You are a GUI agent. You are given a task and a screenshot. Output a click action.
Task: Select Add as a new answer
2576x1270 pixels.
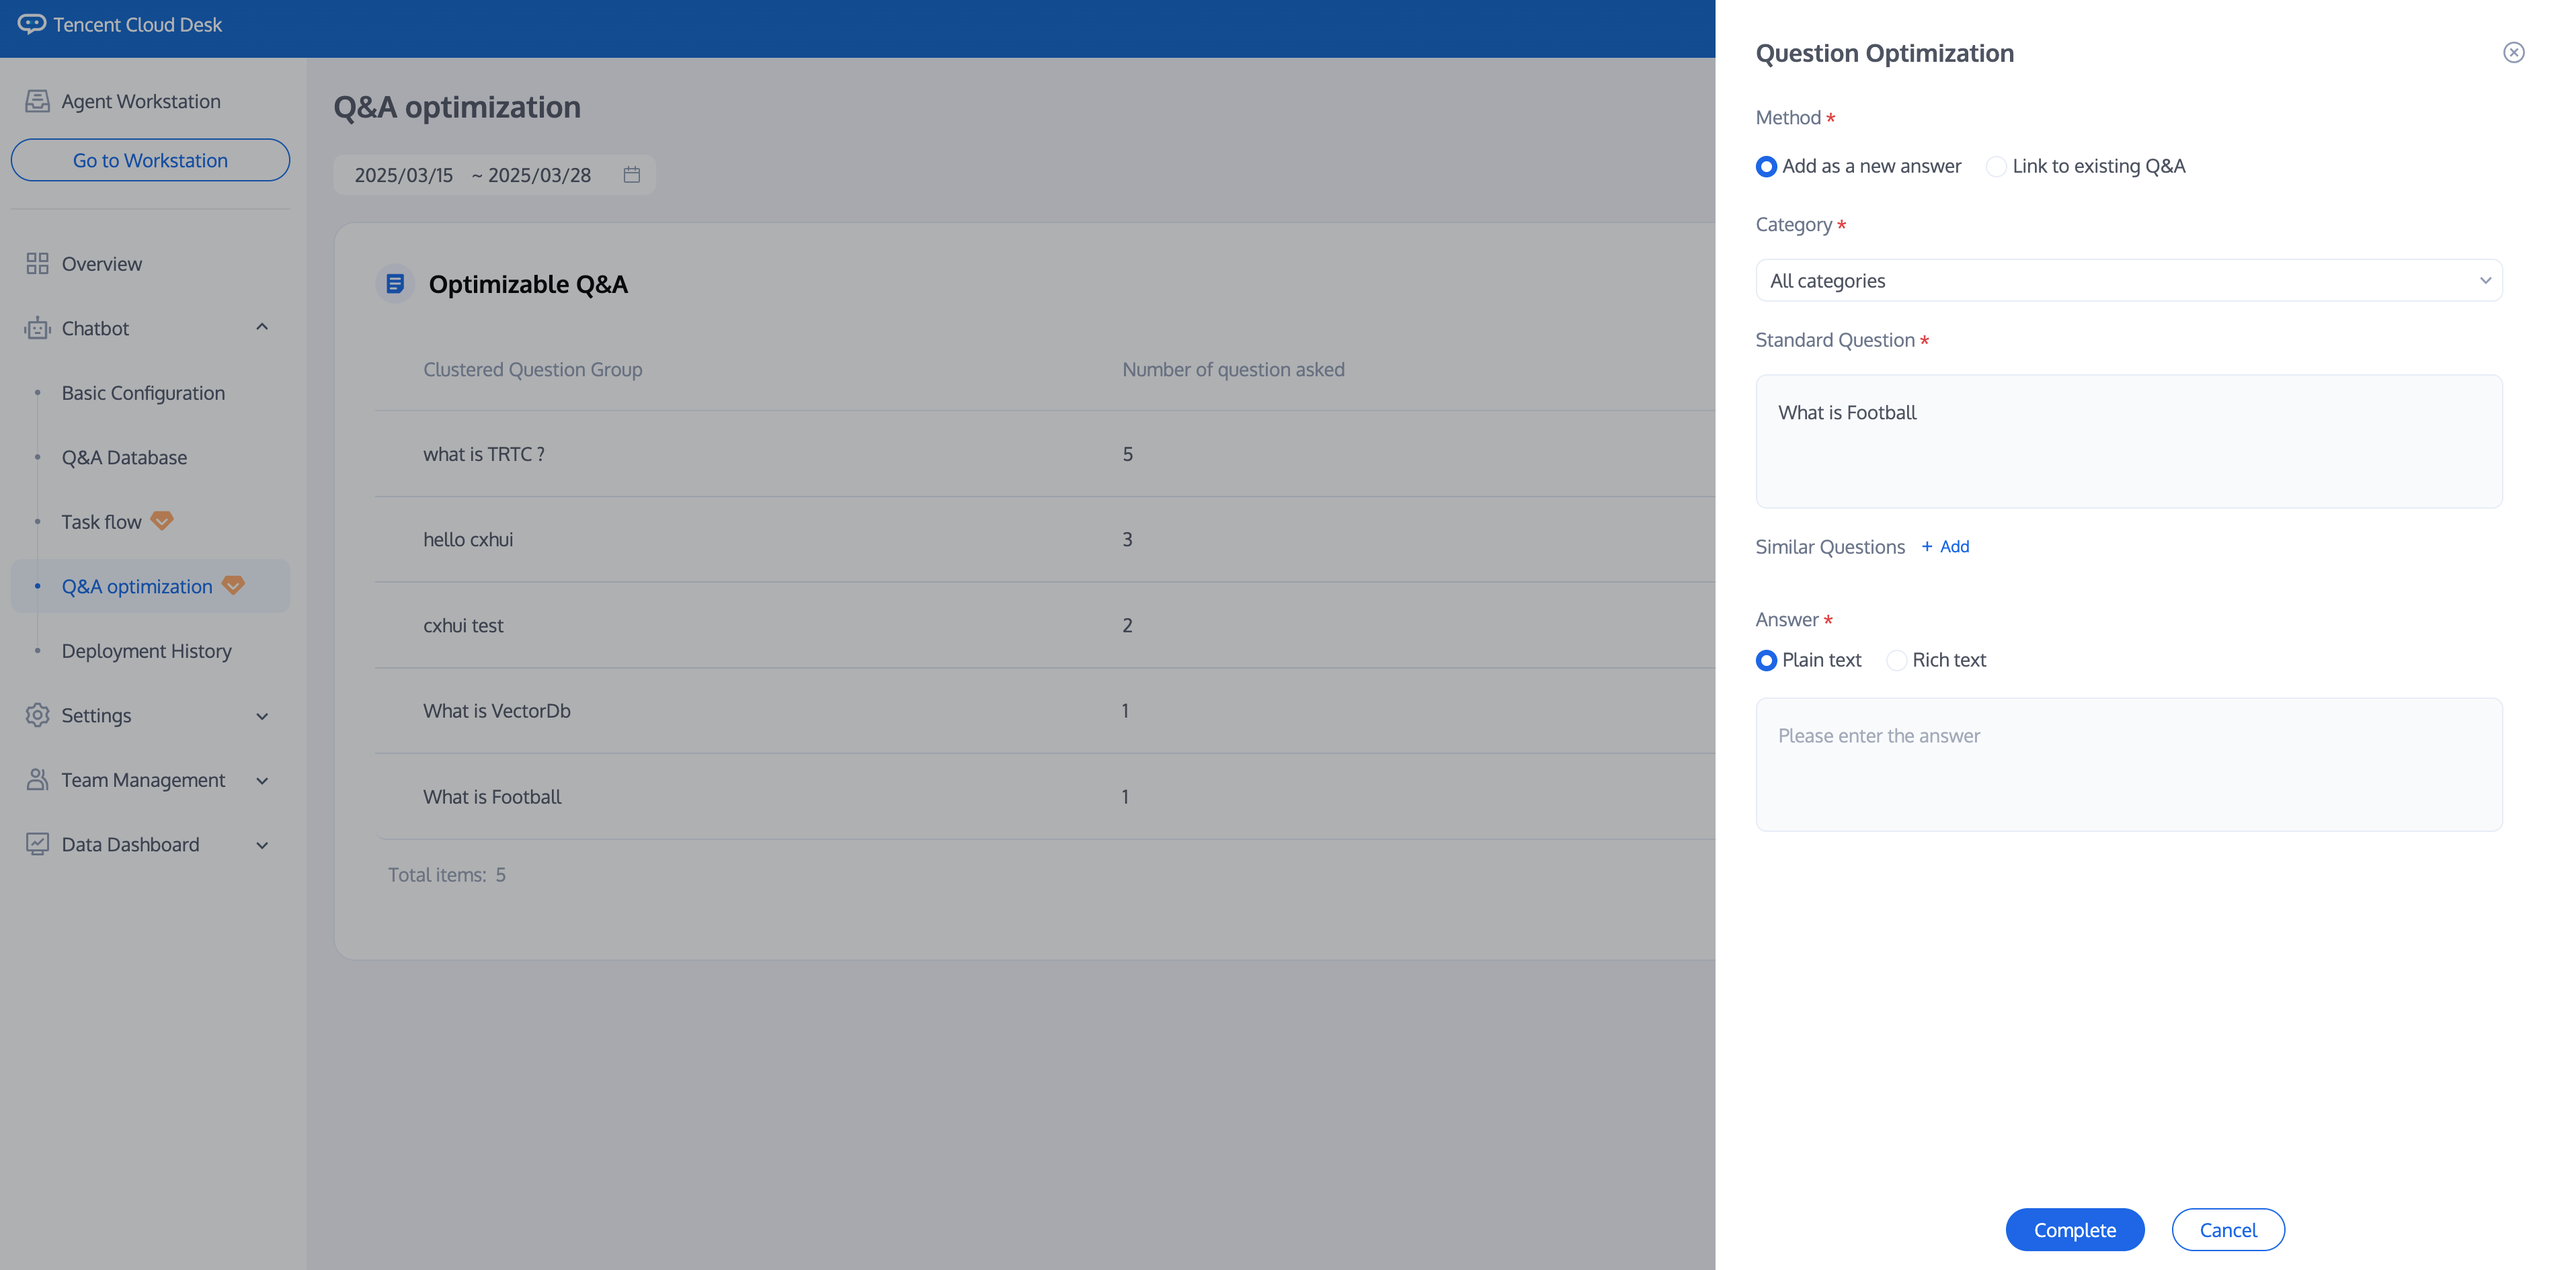coord(1766,167)
